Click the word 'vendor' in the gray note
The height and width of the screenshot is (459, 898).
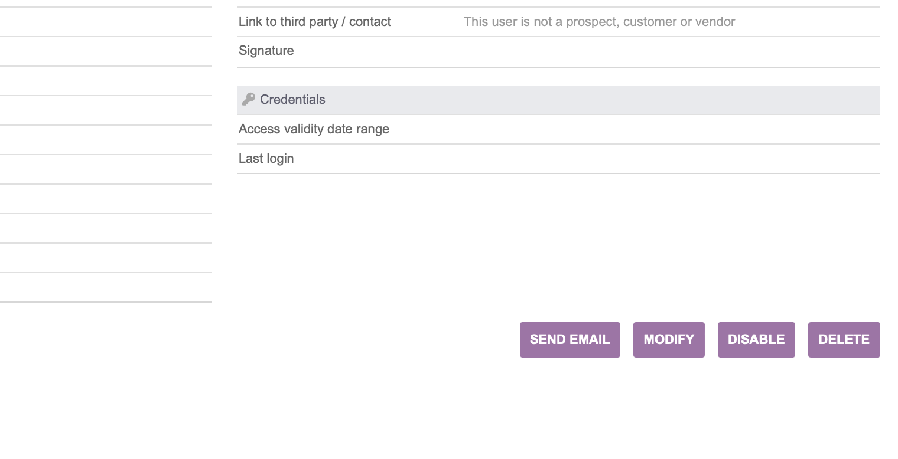coord(715,22)
